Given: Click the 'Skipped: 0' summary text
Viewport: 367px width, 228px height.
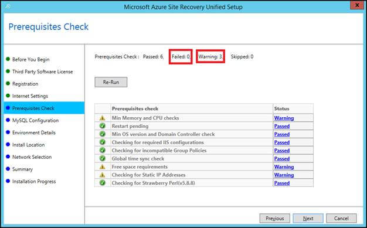Looking at the screenshot, I should pyautogui.click(x=242, y=57).
